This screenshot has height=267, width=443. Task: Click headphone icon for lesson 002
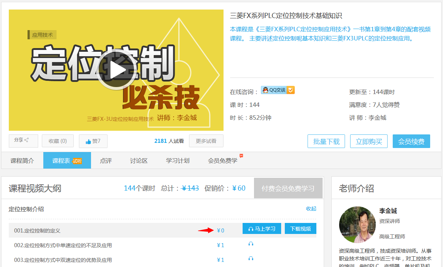[x=251, y=244]
